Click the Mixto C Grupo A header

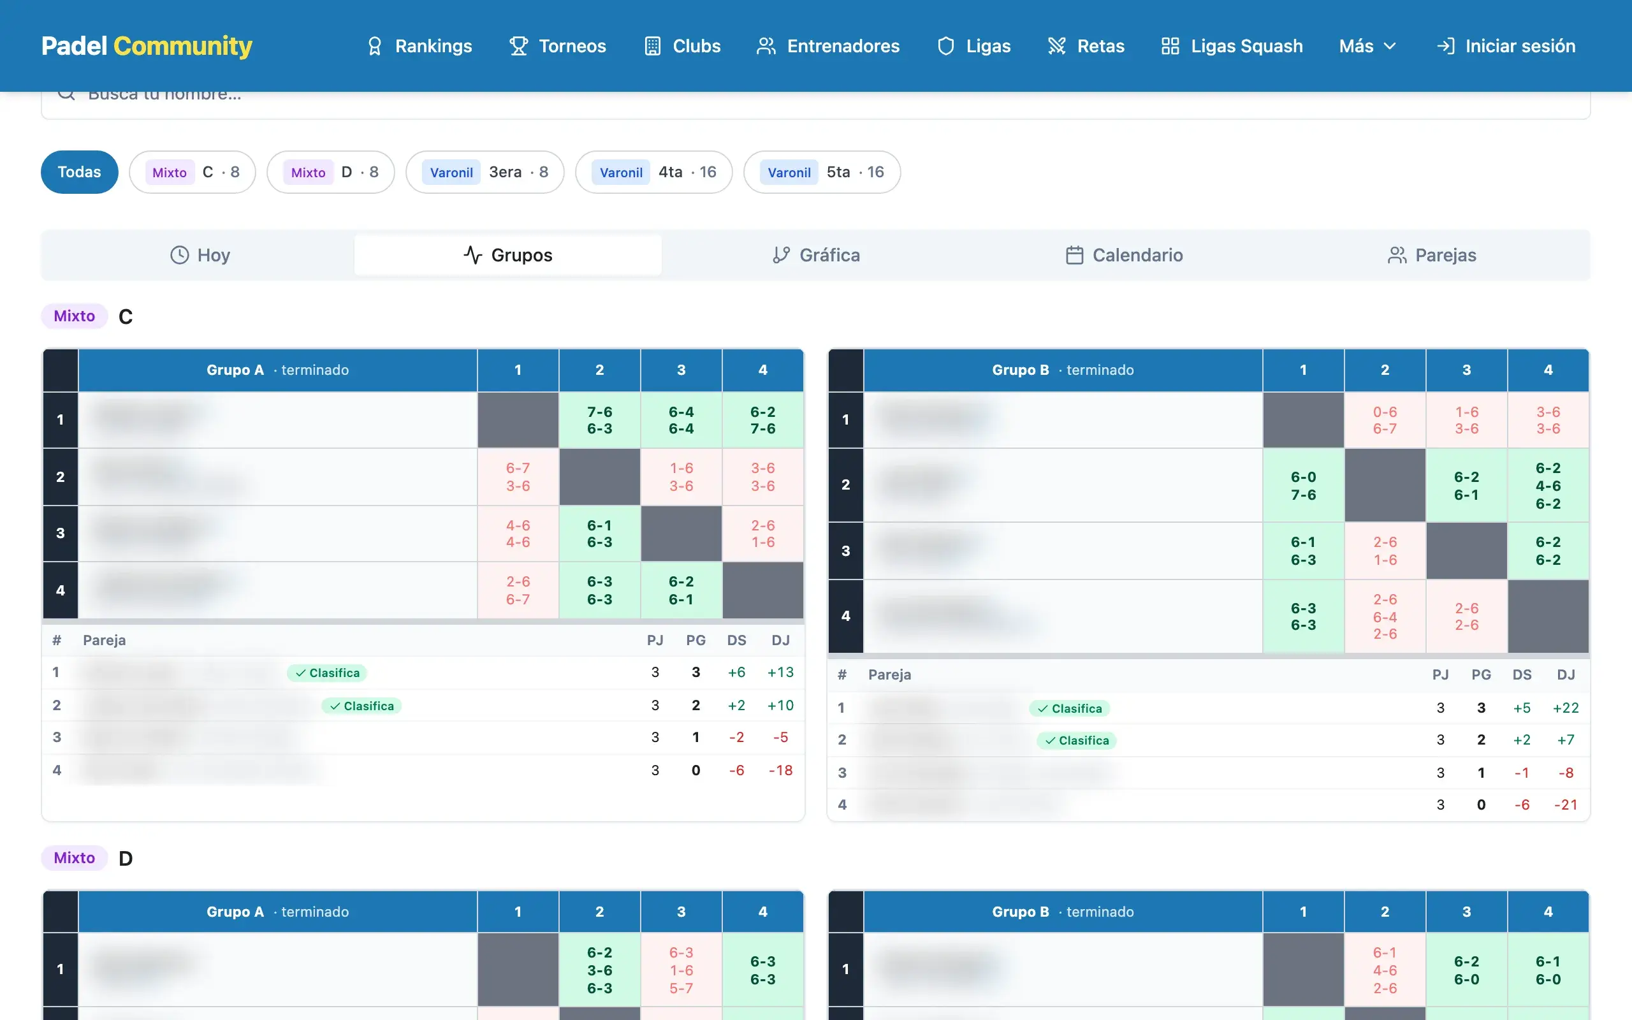(278, 370)
